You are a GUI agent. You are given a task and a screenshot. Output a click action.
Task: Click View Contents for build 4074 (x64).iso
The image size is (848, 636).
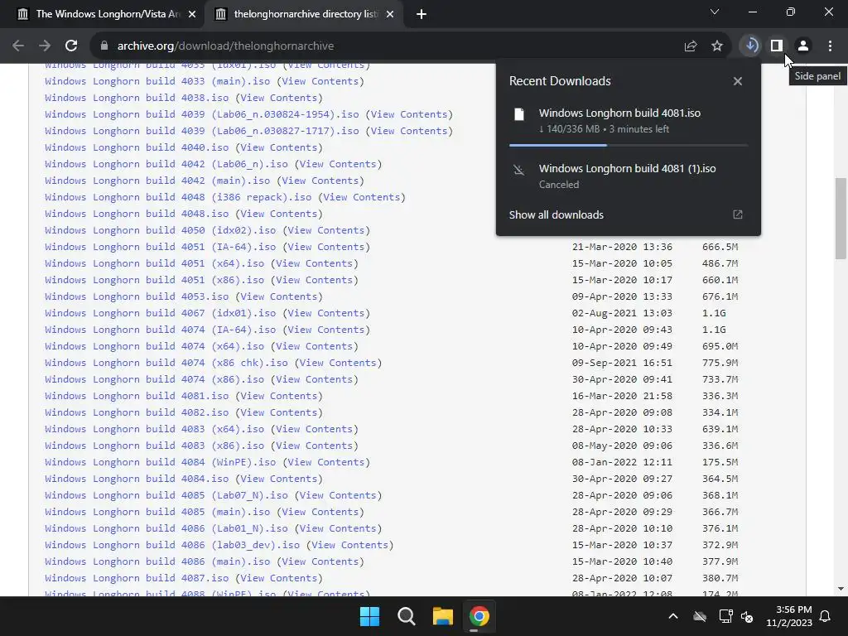(x=314, y=346)
